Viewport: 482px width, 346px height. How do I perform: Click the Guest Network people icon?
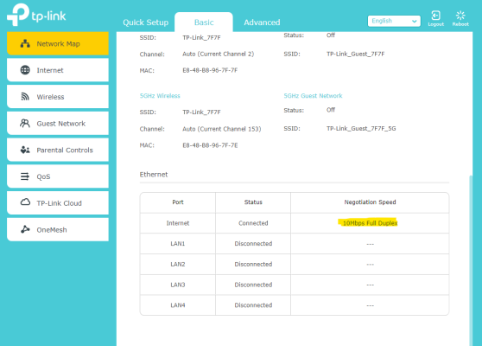coord(25,124)
